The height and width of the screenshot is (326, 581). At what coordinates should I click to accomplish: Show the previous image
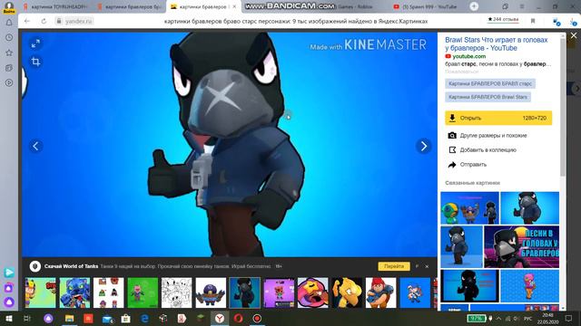tap(35, 146)
